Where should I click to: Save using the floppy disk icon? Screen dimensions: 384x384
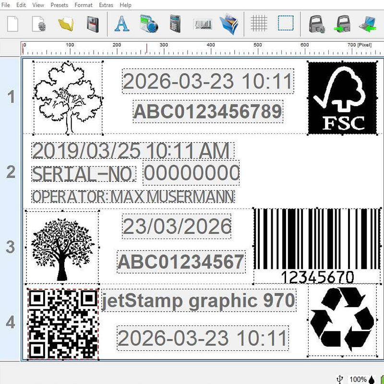93,24
